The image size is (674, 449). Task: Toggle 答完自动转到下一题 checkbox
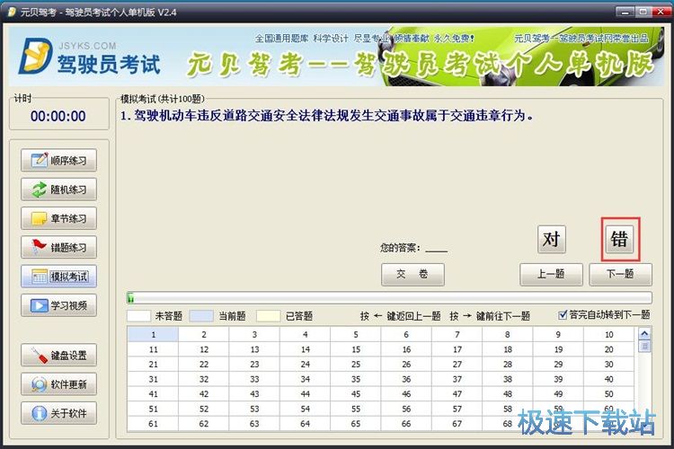pyautogui.click(x=563, y=315)
